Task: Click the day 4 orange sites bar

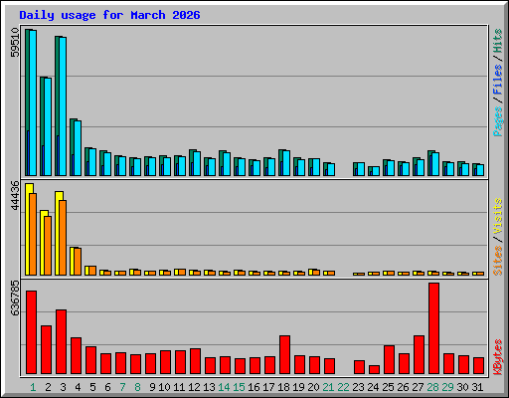Action: tap(78, 262)
